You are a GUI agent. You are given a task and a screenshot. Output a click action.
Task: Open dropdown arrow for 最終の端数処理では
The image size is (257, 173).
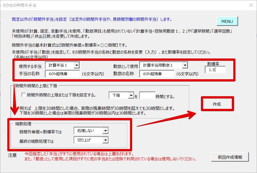click(105, 140)
